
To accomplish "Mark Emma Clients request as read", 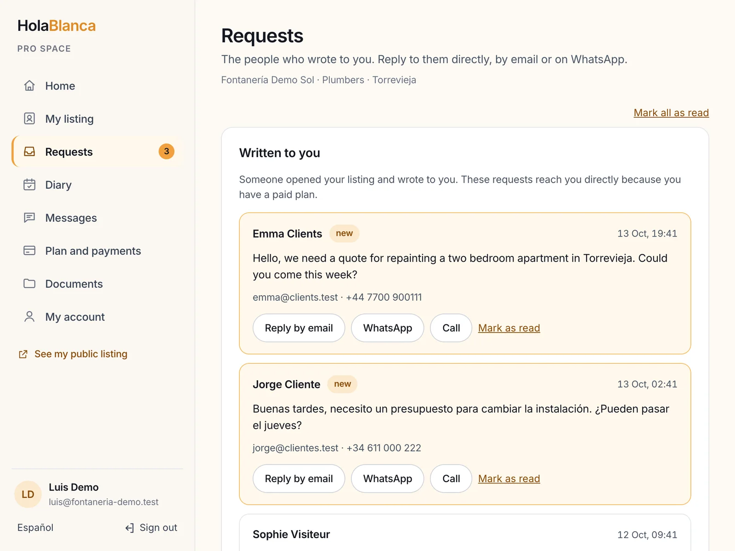I will point(509,328).
